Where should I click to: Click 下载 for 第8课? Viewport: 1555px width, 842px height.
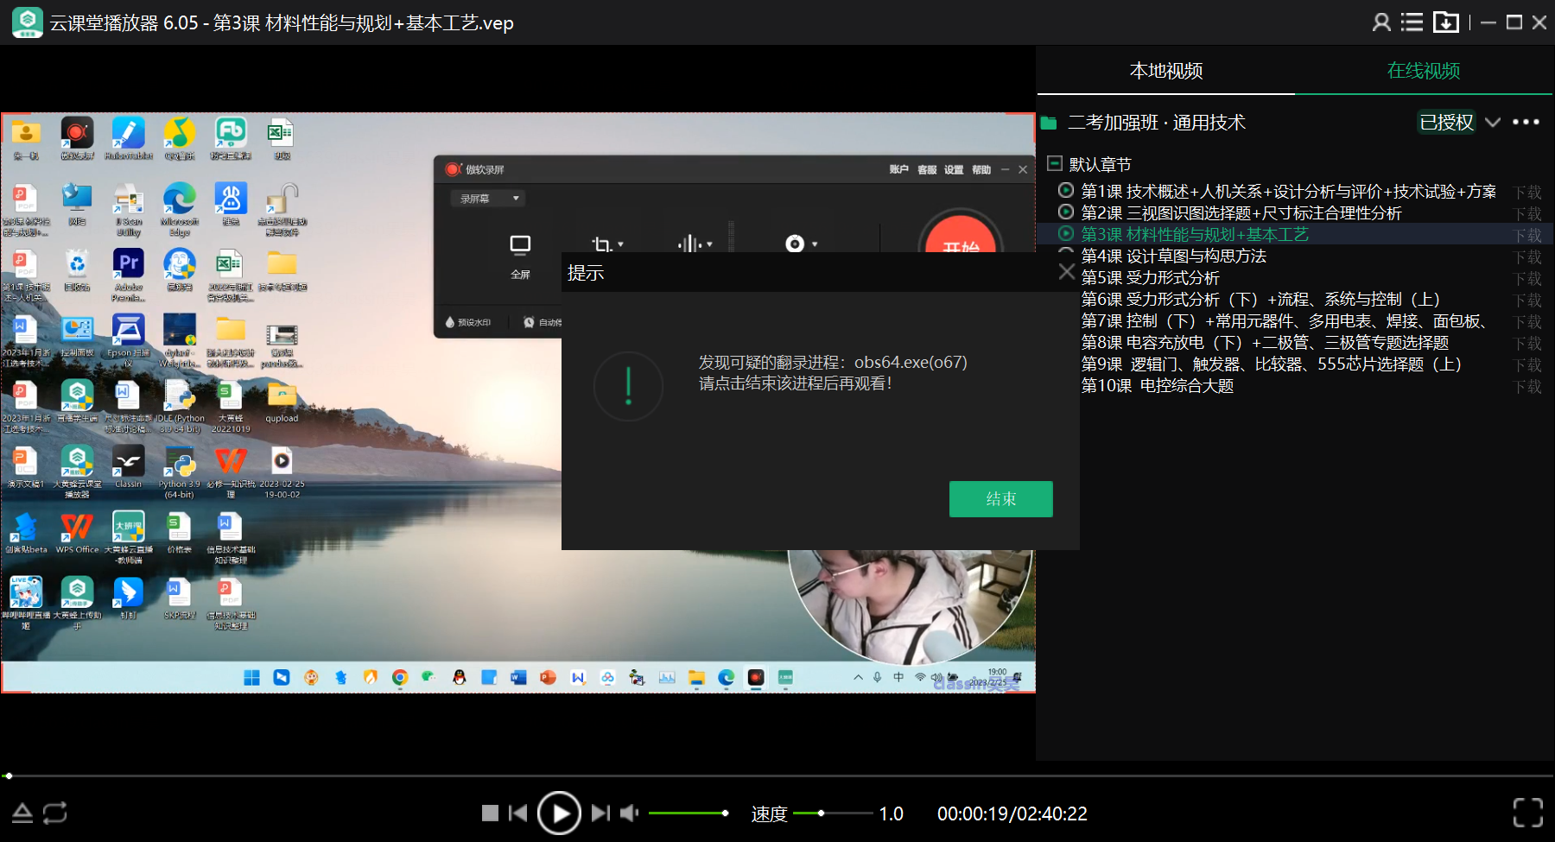1527,343
